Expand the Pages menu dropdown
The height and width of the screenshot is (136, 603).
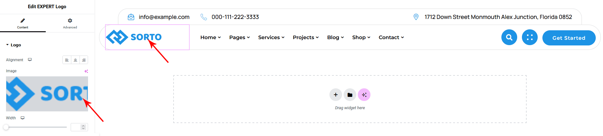tap(239, 37)
